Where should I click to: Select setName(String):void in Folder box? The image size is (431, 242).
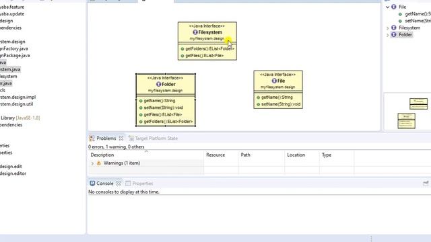coord(163,108)
